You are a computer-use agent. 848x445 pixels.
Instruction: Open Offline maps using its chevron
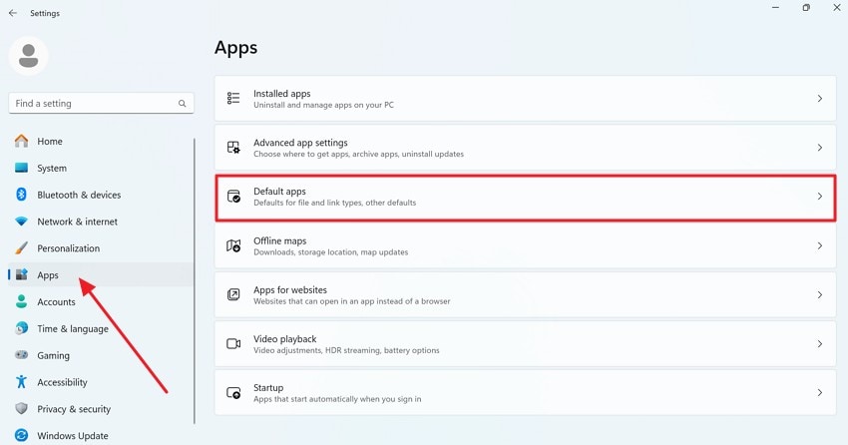[x=820, y=246]
